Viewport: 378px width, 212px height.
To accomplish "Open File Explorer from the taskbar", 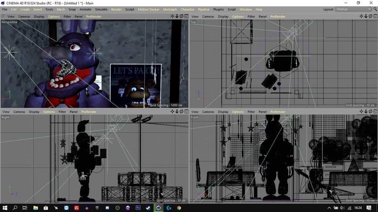I will coord(36,208).
